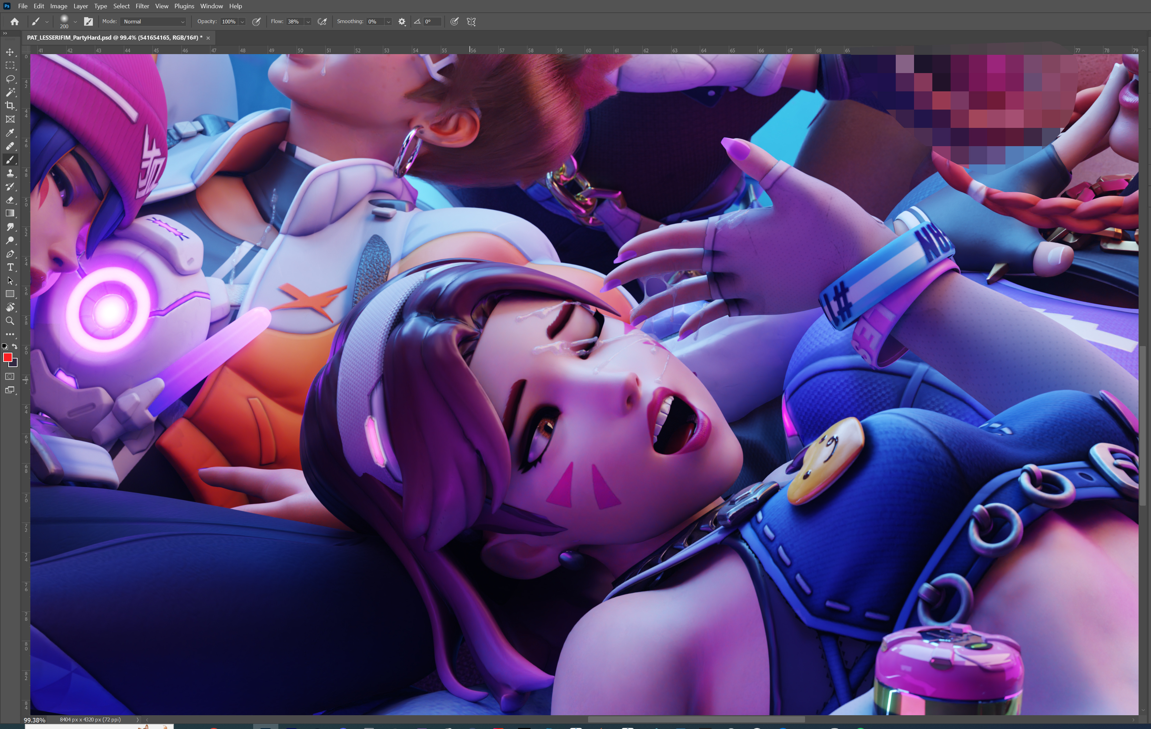Select the Move tool
This screenshot has height=729, width=1151.
10,52
